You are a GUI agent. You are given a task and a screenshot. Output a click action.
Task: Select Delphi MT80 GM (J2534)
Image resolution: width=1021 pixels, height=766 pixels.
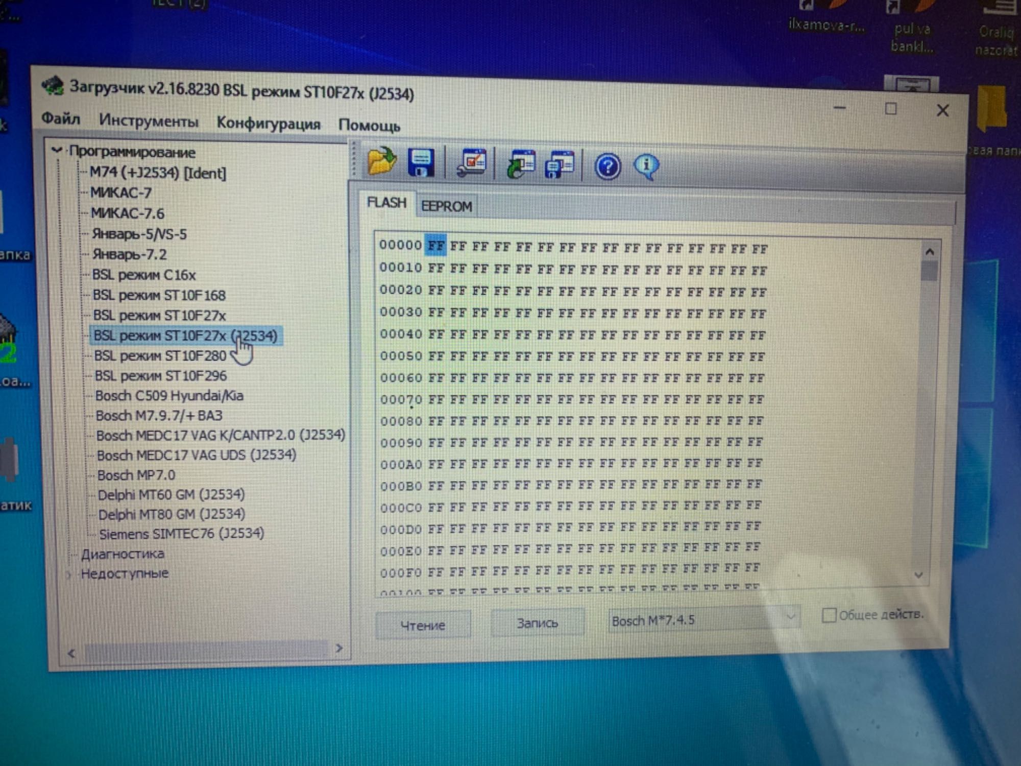172,514
